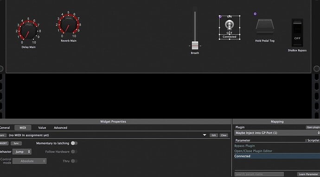The image size is (320, 177).
Task: Click the Invert button
Action: pyautogui.click(x=4, y=143)
